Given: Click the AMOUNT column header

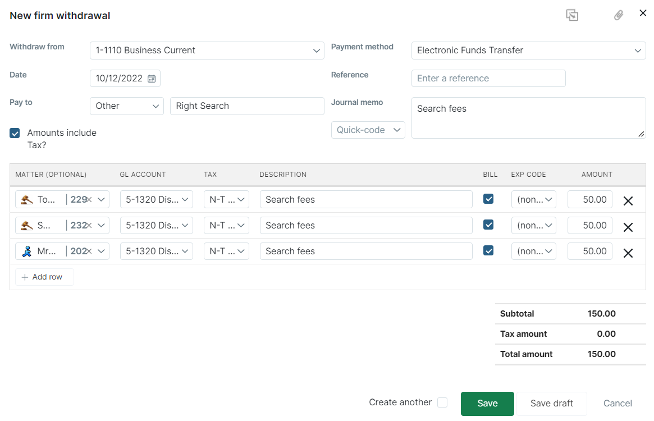Looking at the screenshot, I should coord(597,175).
